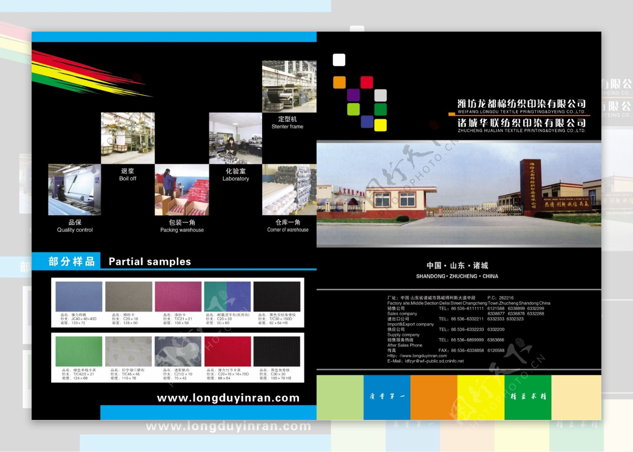Click the 'Supply company' label

403,335
